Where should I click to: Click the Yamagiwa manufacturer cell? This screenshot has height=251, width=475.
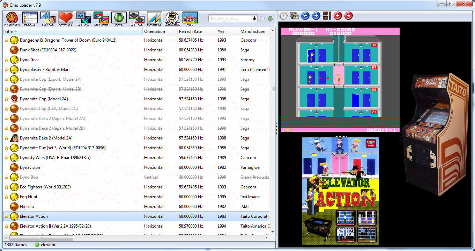tap(250, 167)
